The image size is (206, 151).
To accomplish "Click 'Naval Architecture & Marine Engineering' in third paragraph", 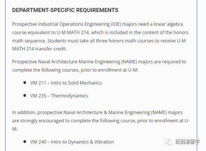I will 107,113.
